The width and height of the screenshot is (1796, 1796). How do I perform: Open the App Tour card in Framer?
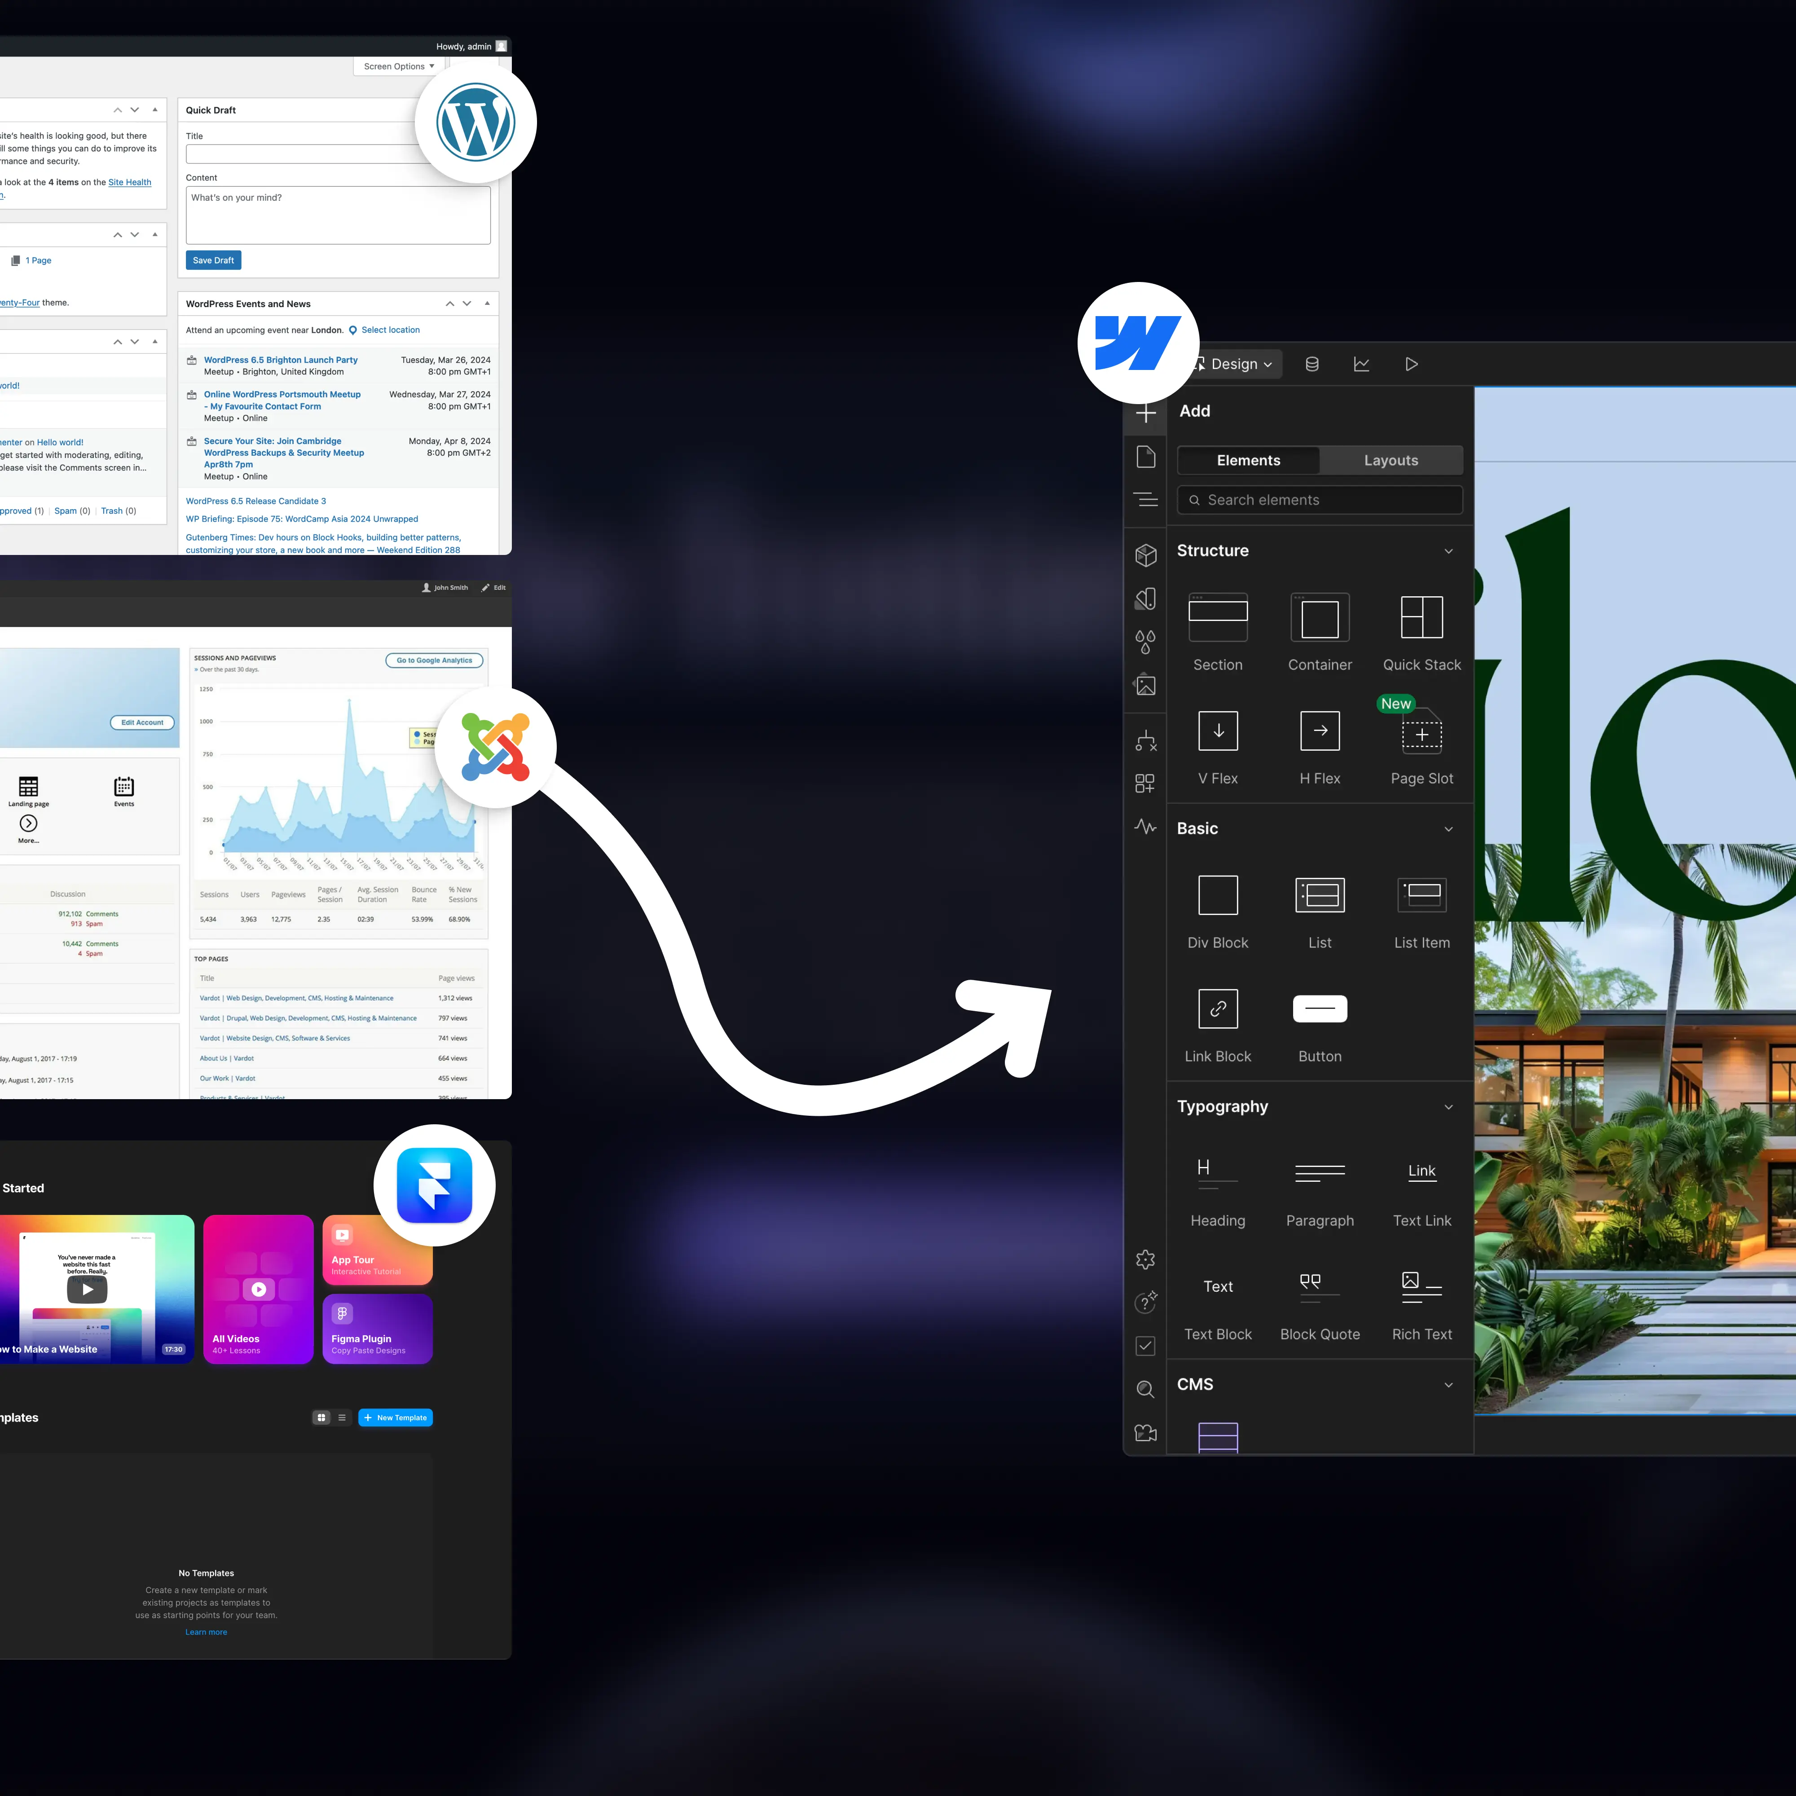(377, 1250)
